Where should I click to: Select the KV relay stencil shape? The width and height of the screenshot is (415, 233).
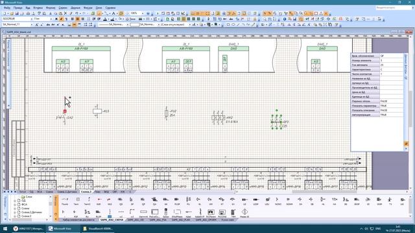[233, 201]
